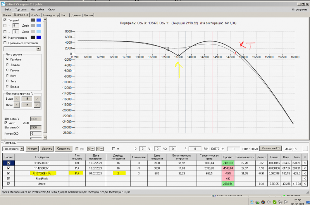Open the Action Center flag tray icon
The height and width of the screenshot is (205, 310).
[x=286, y=202]
